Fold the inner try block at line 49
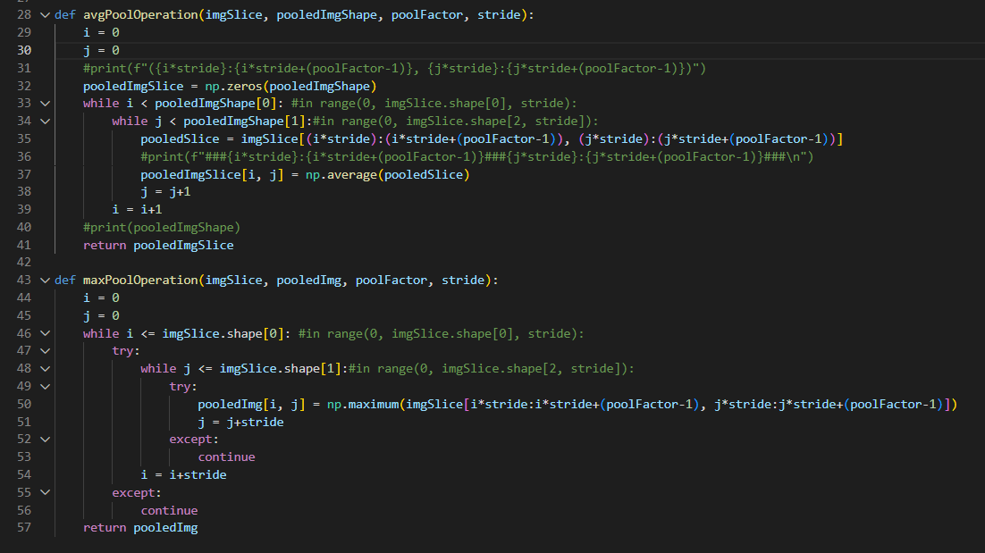This screenshot has height=553, width=985. (46, 386)
